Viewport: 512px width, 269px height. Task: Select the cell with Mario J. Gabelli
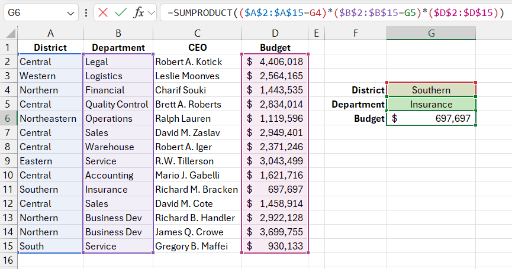pos(197,175)
